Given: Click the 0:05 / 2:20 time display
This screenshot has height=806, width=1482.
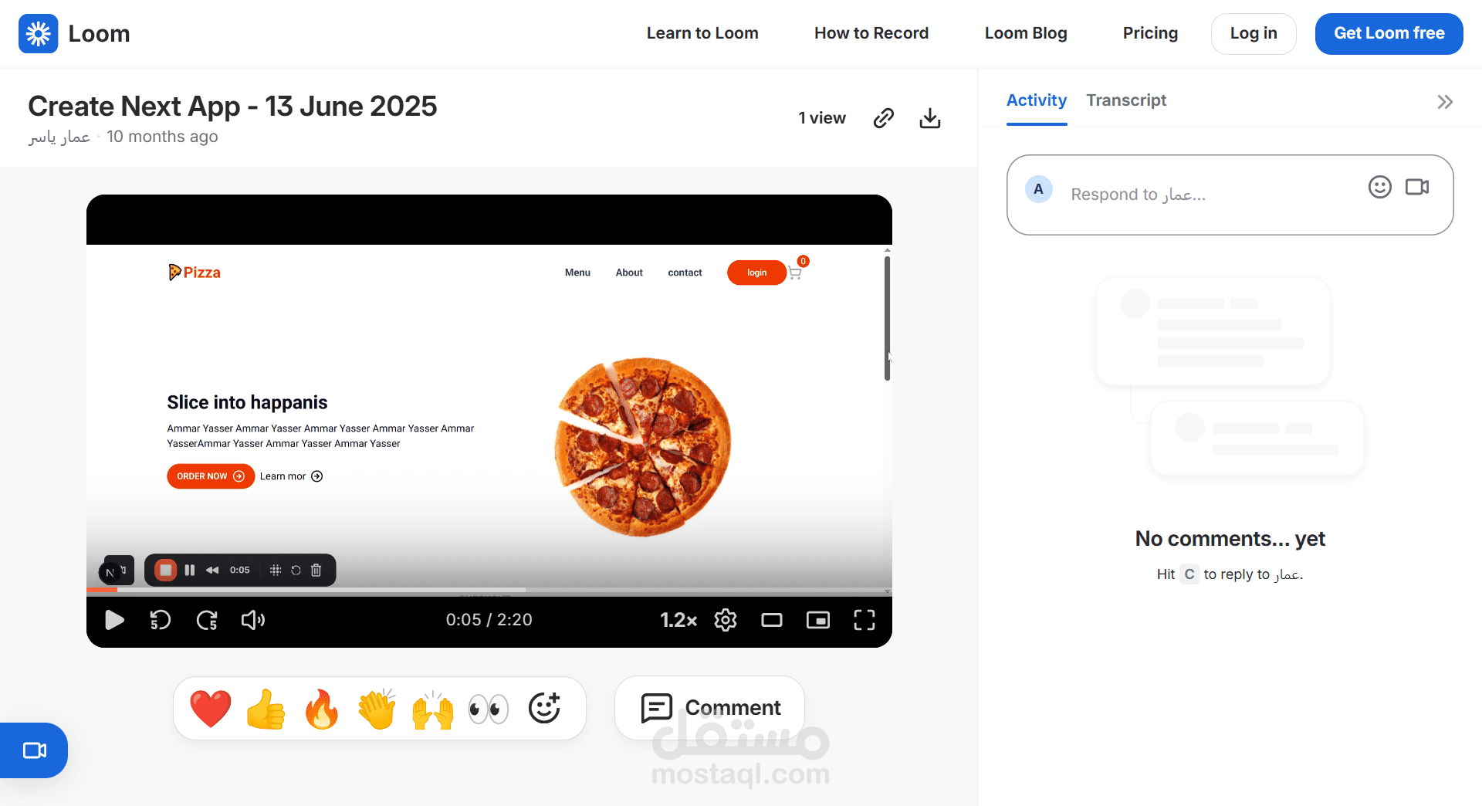Looking at the screenshot, I should pos(489,620).
